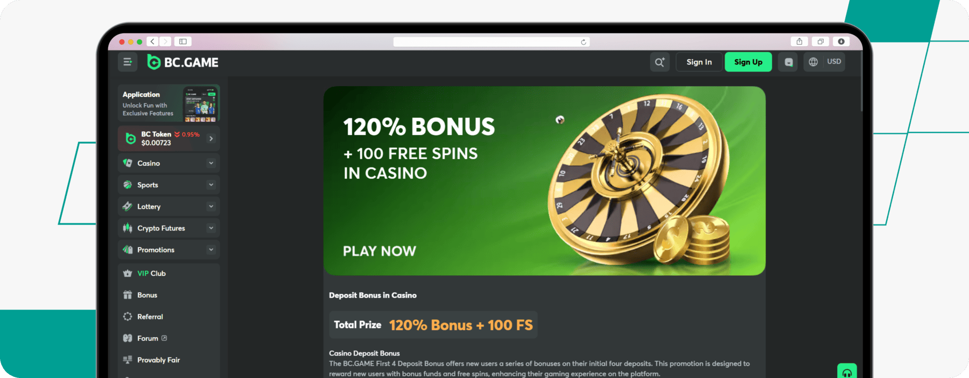The height and width of the screenshot is (378, 969).
Task: Click the Sign In button
Action: coord(699,62)
